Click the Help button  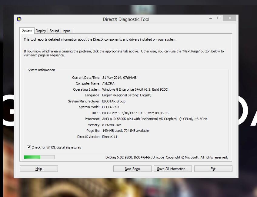click(x=39, y=169)
